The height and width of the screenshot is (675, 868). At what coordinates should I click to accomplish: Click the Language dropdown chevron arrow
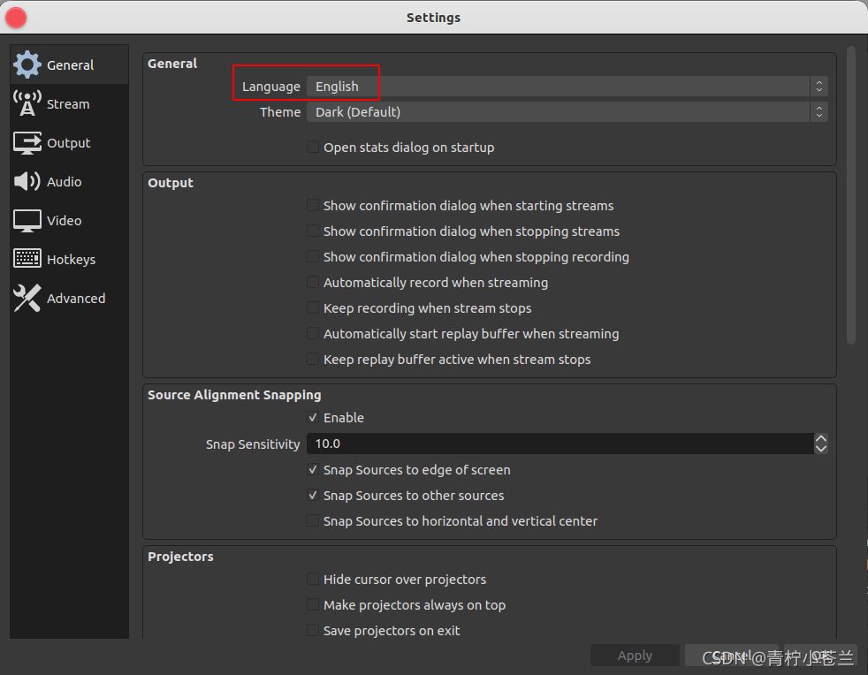[819, 86]
